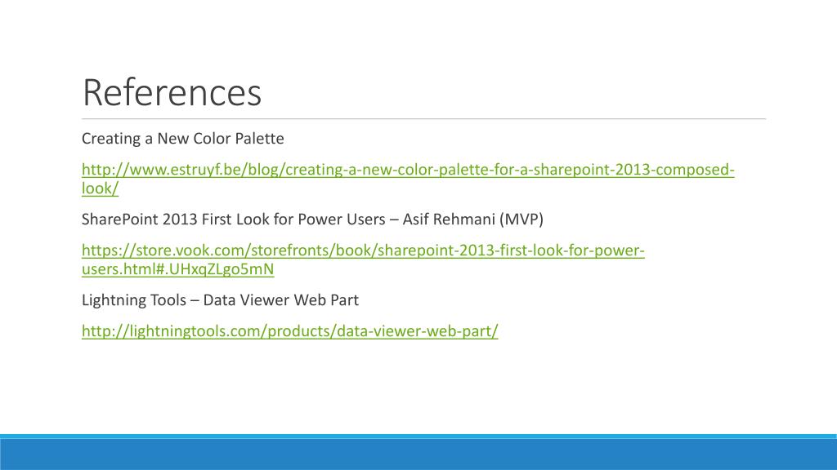Click the dark blue footer bar
837x470 pixels.
(418, 454)
